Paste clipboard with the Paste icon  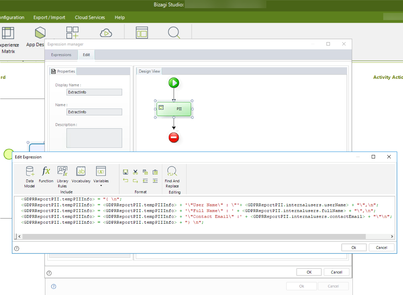click(x=155, y=172)
